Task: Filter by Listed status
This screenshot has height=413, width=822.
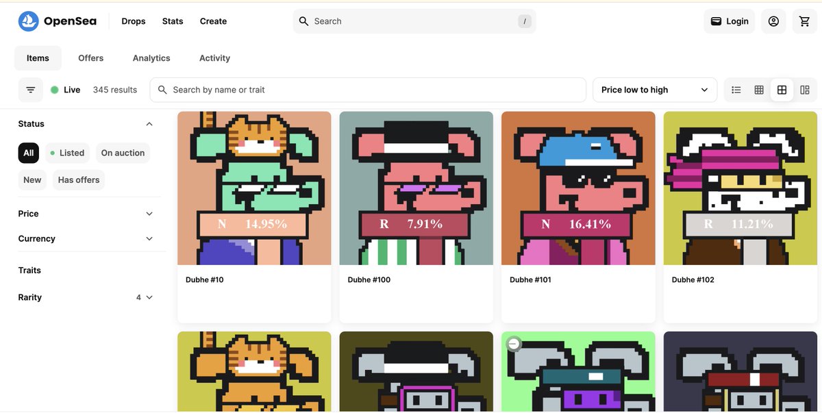Action: [x=67, y=153]
